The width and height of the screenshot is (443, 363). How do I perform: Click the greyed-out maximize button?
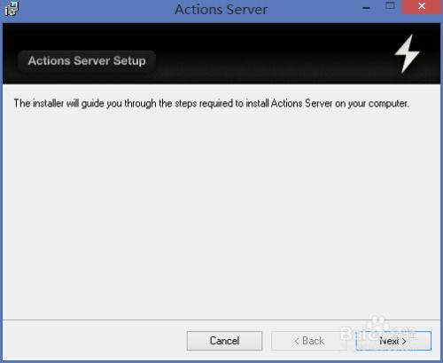pyautogui.click(x=390, y=6)
